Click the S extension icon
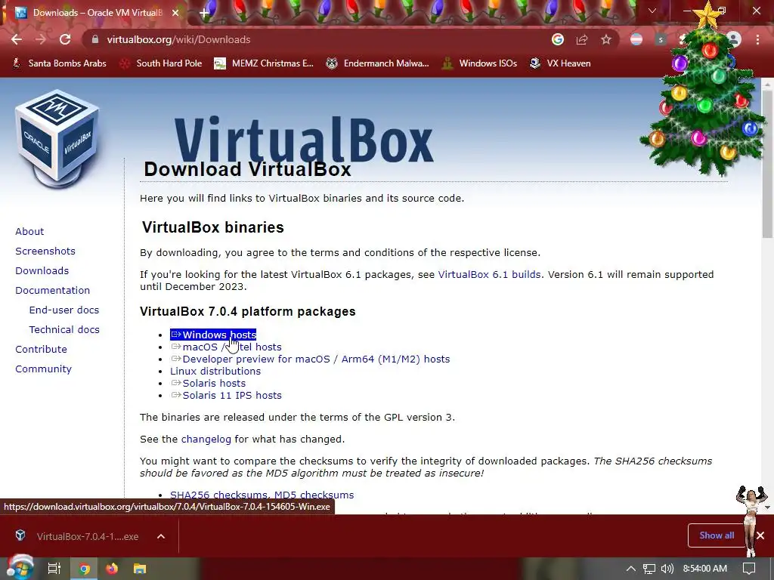Image resolution: width=774 pixels, height=580 pixels. [x=661, y=39]
